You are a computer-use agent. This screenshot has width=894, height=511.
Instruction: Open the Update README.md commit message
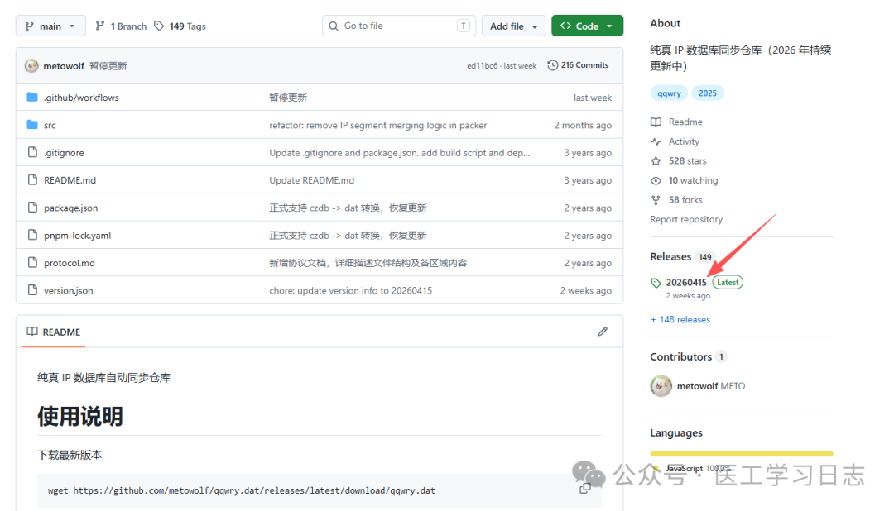(x=312, y=180)
